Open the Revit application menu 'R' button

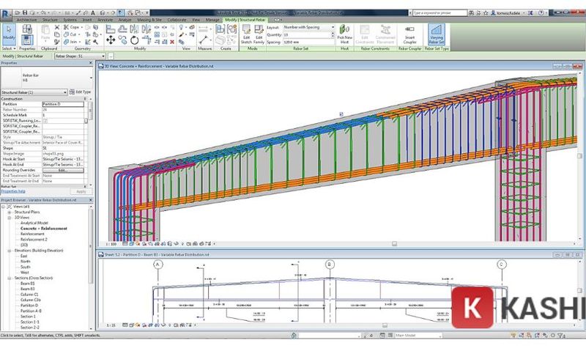(x=6, y=14)
